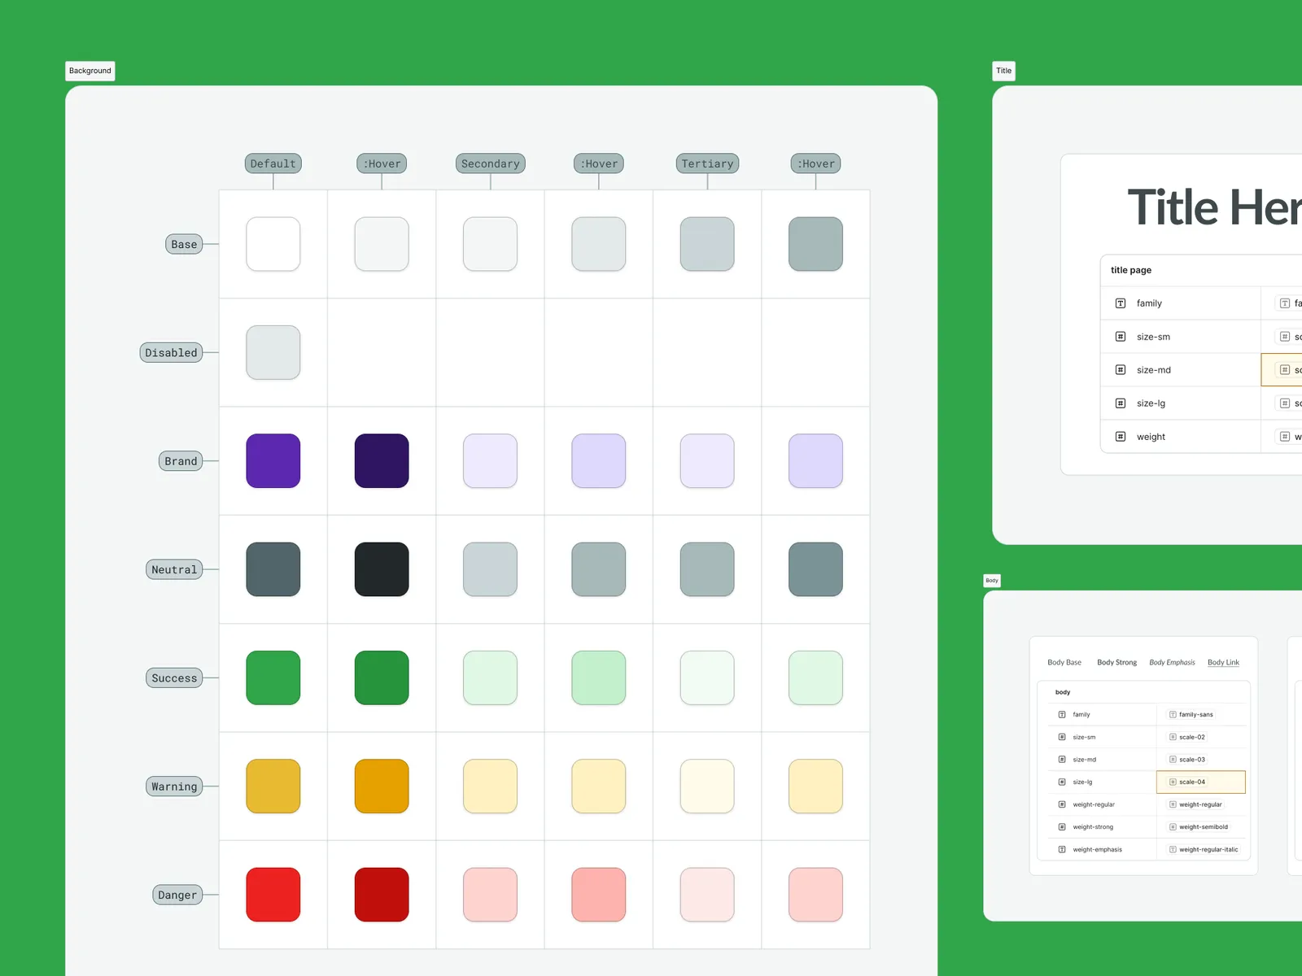Viewport: 1302px width, 976px height.
Task: Select the Brand default purple swatch
Action: pyautogui.click(x=273, y=461)
